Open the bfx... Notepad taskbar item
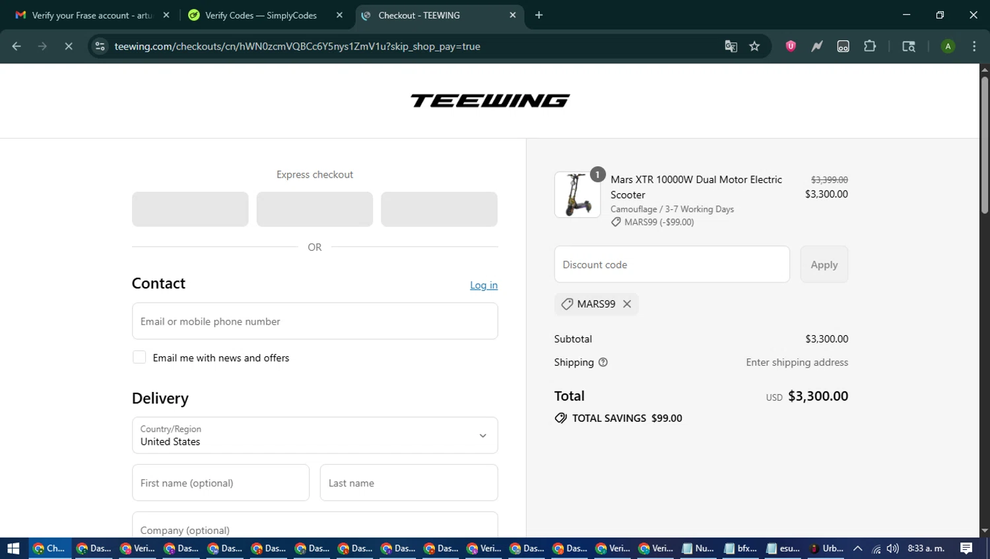 click(x=741, y=548)
